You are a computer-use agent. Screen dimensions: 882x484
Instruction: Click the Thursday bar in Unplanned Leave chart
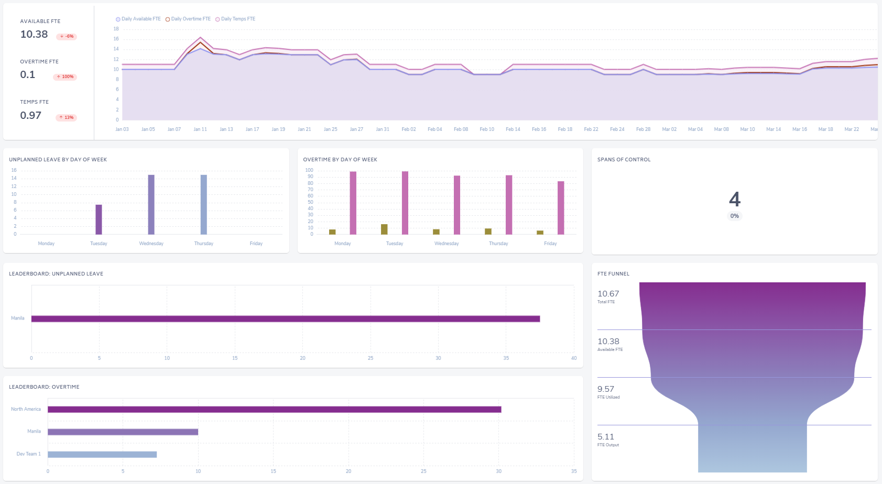[204, 205]
